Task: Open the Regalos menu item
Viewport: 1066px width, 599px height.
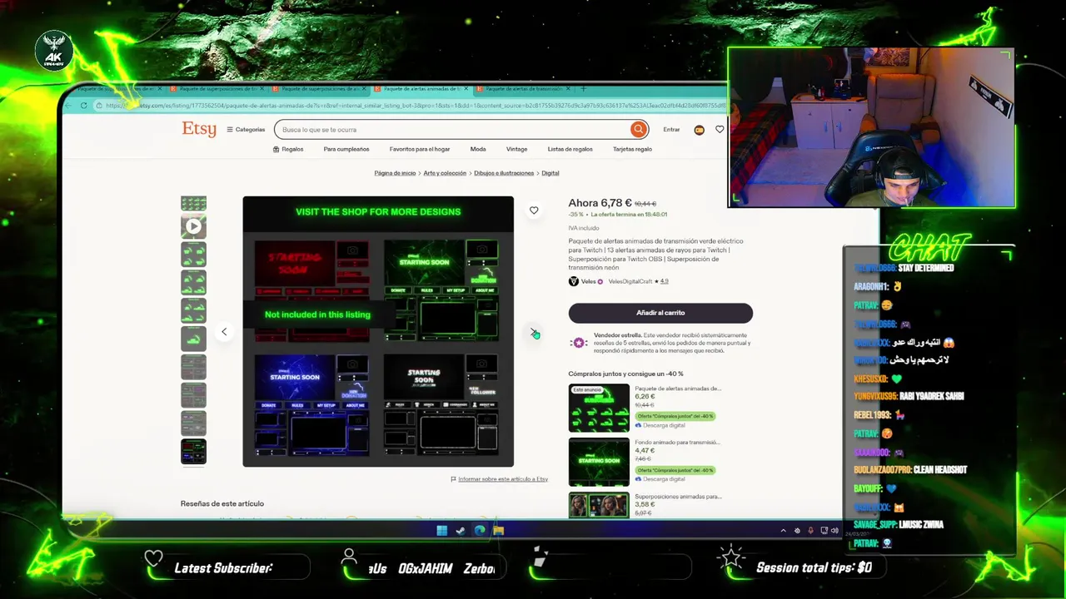Action: coord(288,150)
